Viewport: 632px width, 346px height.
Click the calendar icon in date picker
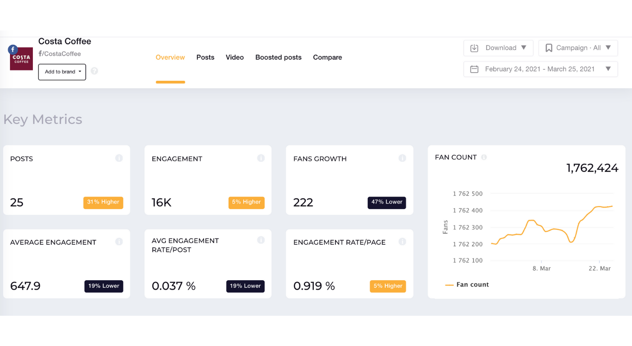click(474, 69)
